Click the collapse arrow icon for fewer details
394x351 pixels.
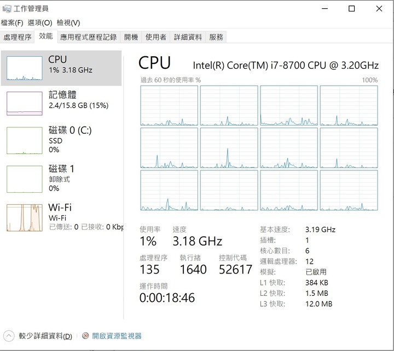[9, 336]
